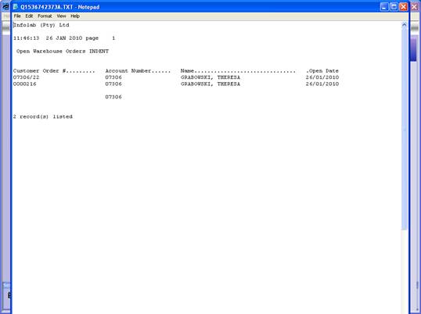This screenshot has height=314, width=421.
Task: Click the first GRABOWSKI, THERESA name entry
Action: [x=210, y=77]
